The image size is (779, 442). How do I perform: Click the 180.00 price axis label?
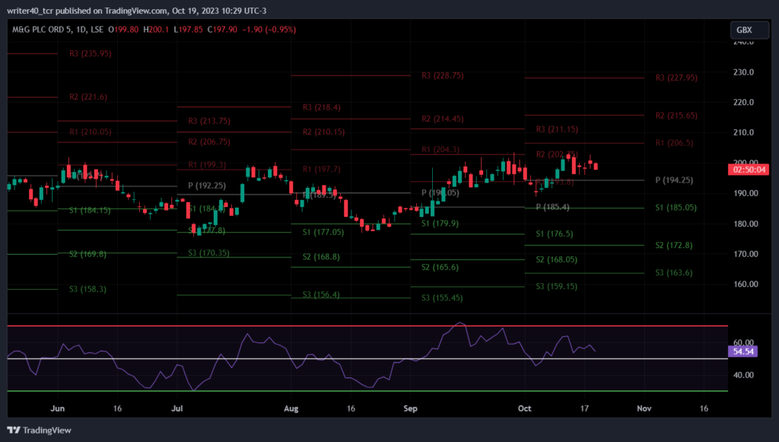point(746,224)
